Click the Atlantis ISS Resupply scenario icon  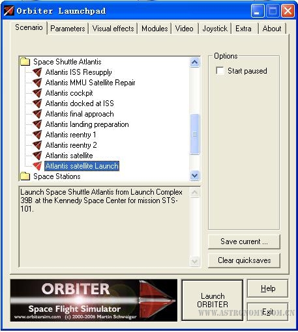[37, 72]
